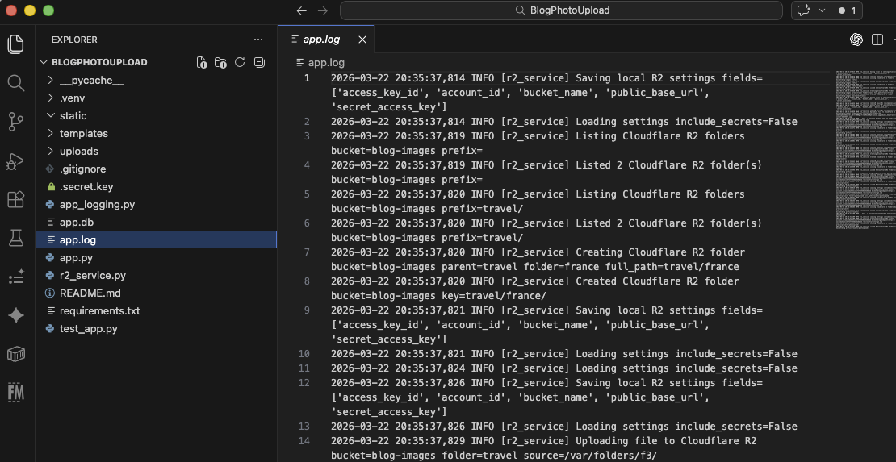896x462 pixels.
Task: Click the New Folder icon in Explorer
Action: tap(220, 63)
